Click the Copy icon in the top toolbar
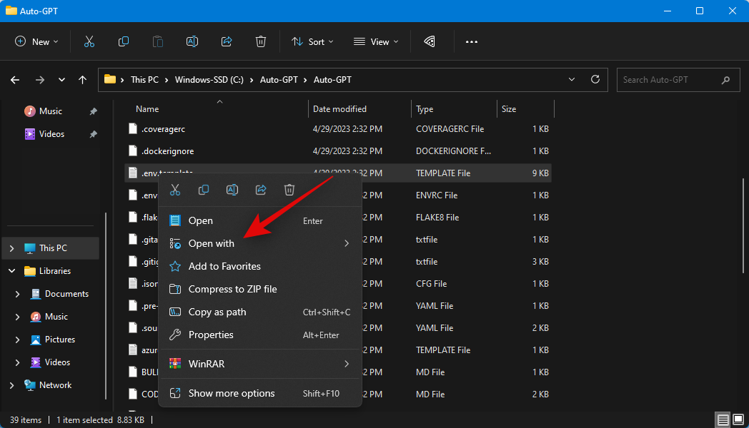This screenshot has height=428, width=749. click(123, 41)
